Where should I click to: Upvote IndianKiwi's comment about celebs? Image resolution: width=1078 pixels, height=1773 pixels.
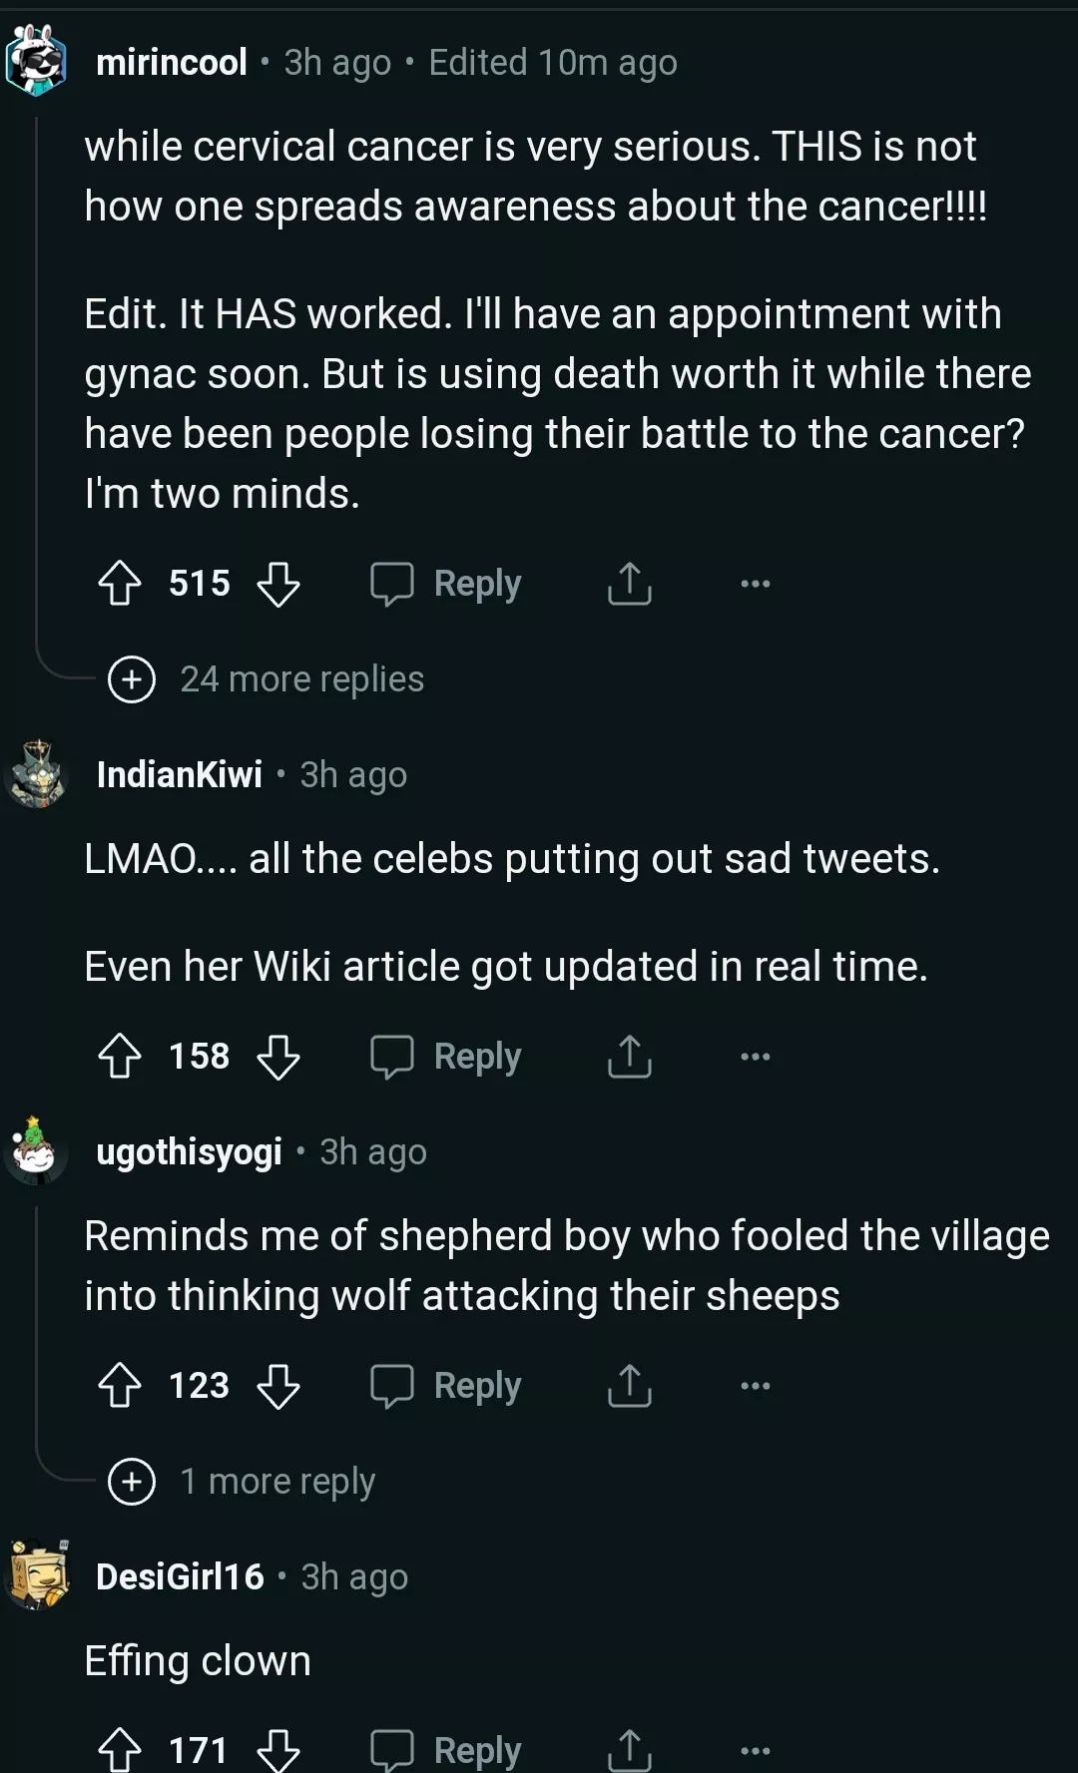pyautogui.click(x=120, y=1057)
